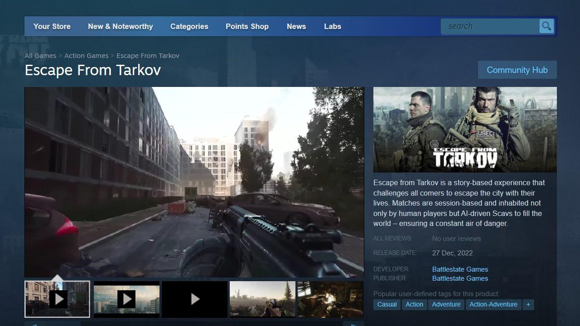Image resolution: width=580 pixels, height=326 pixels.
Task: Play the third video thumbnail
Action: pos(194,299)
